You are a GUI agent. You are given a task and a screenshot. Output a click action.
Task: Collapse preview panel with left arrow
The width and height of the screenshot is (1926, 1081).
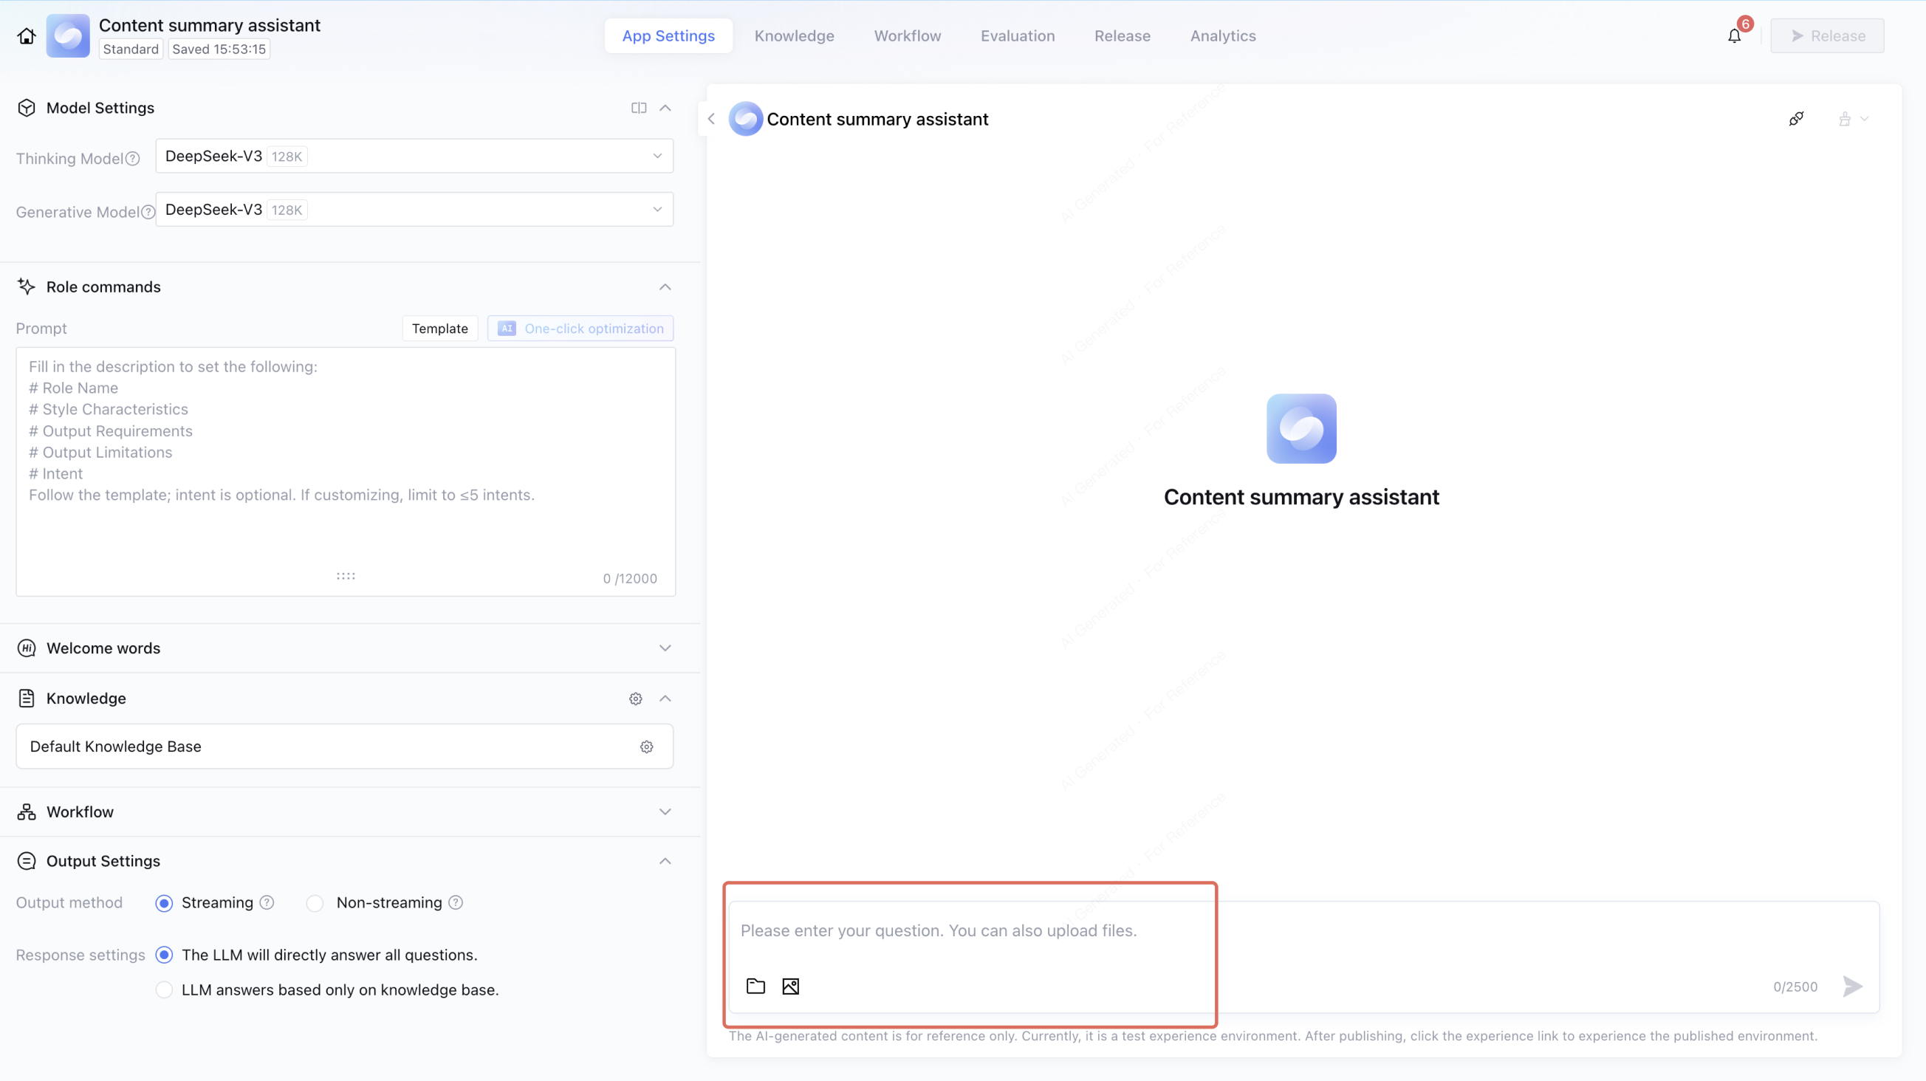[711, 119]
